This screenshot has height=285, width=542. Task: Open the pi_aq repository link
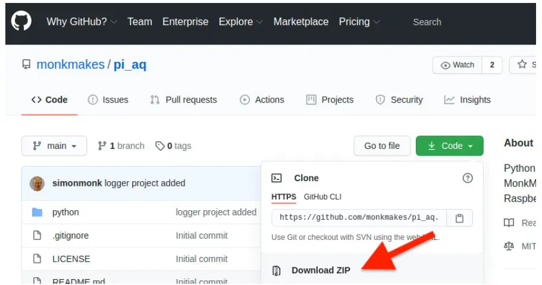(130, 65)
